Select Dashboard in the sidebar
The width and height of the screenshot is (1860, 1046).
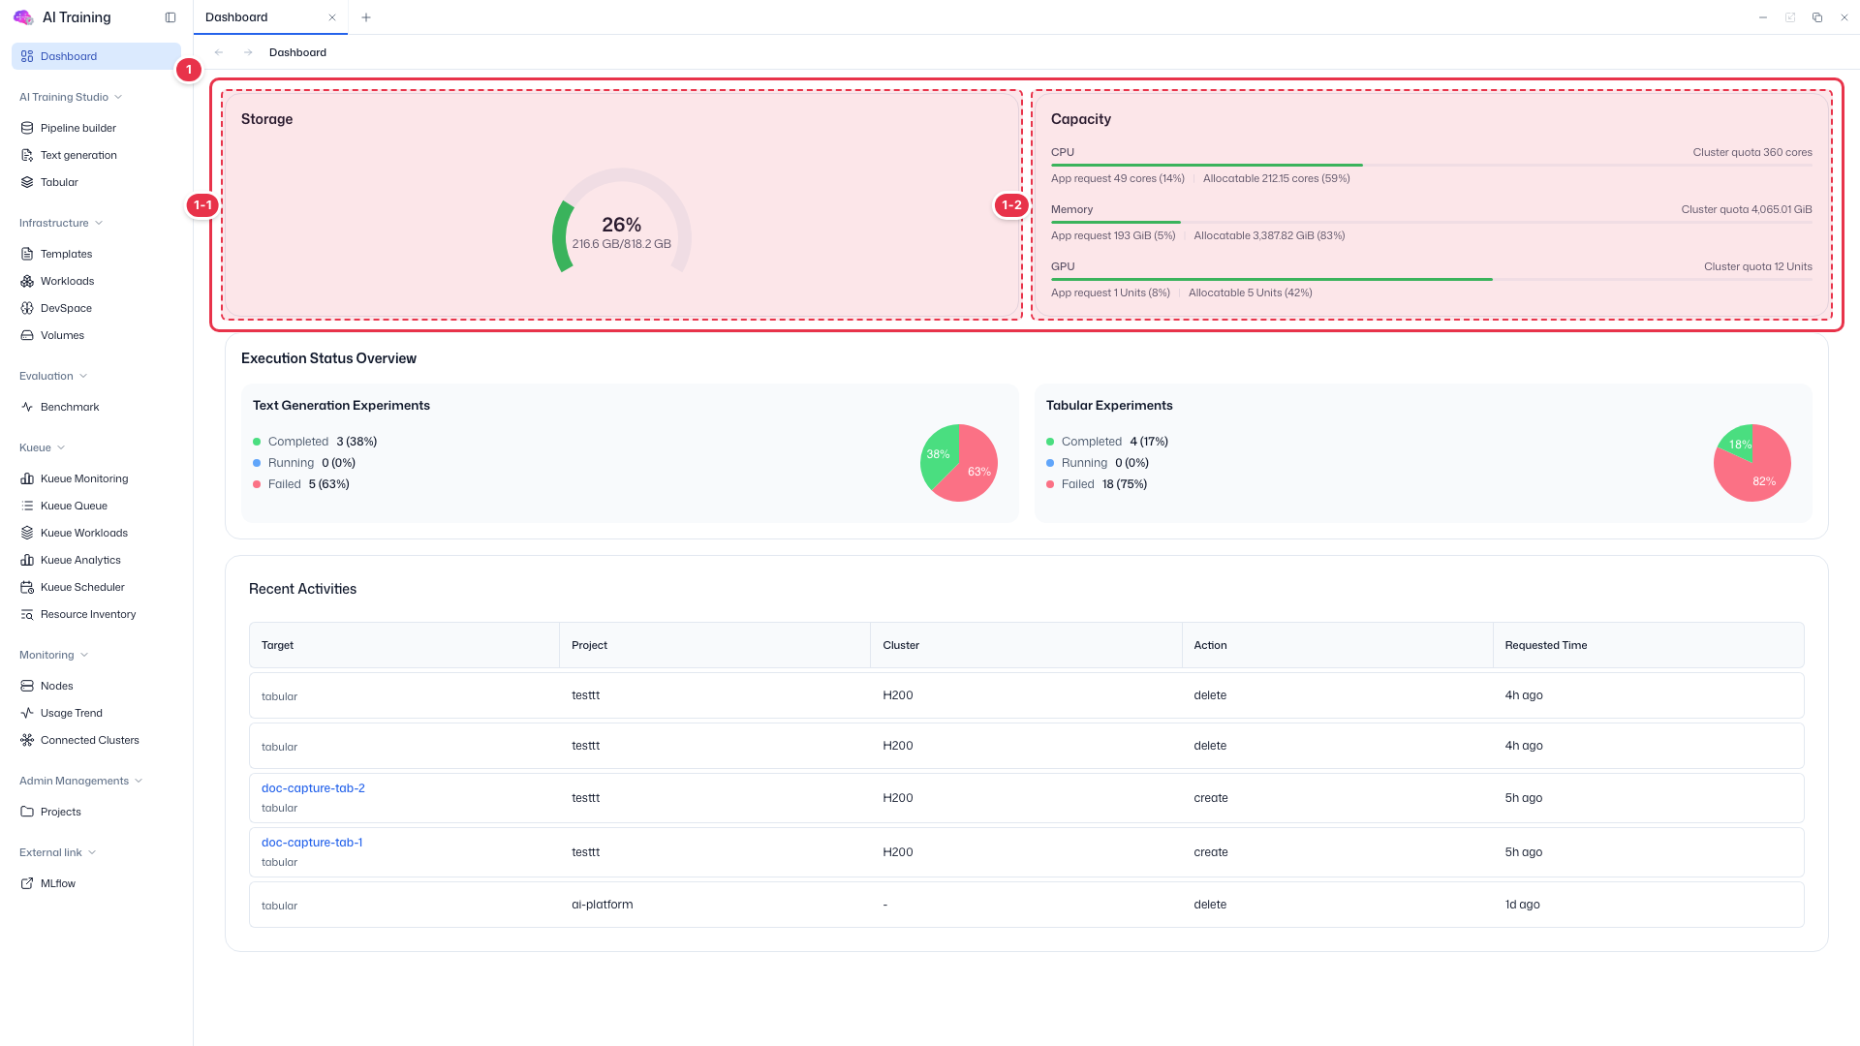[x=96, y=56]
